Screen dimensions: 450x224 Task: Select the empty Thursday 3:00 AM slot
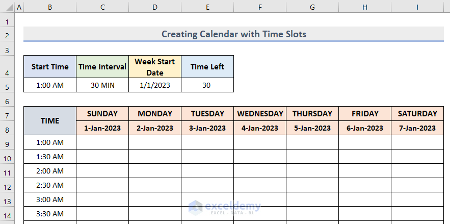[312, 199]
